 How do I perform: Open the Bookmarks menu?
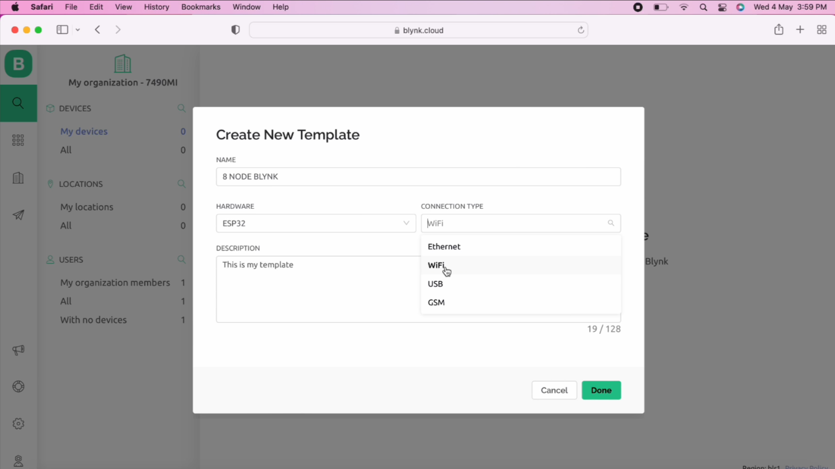coord(201,7)
